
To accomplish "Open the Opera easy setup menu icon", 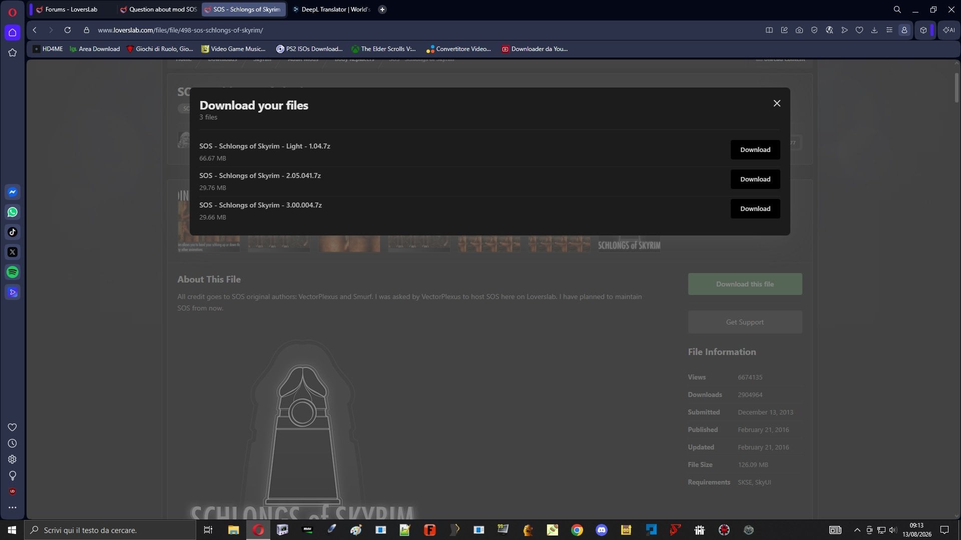I will coord(889,30).
